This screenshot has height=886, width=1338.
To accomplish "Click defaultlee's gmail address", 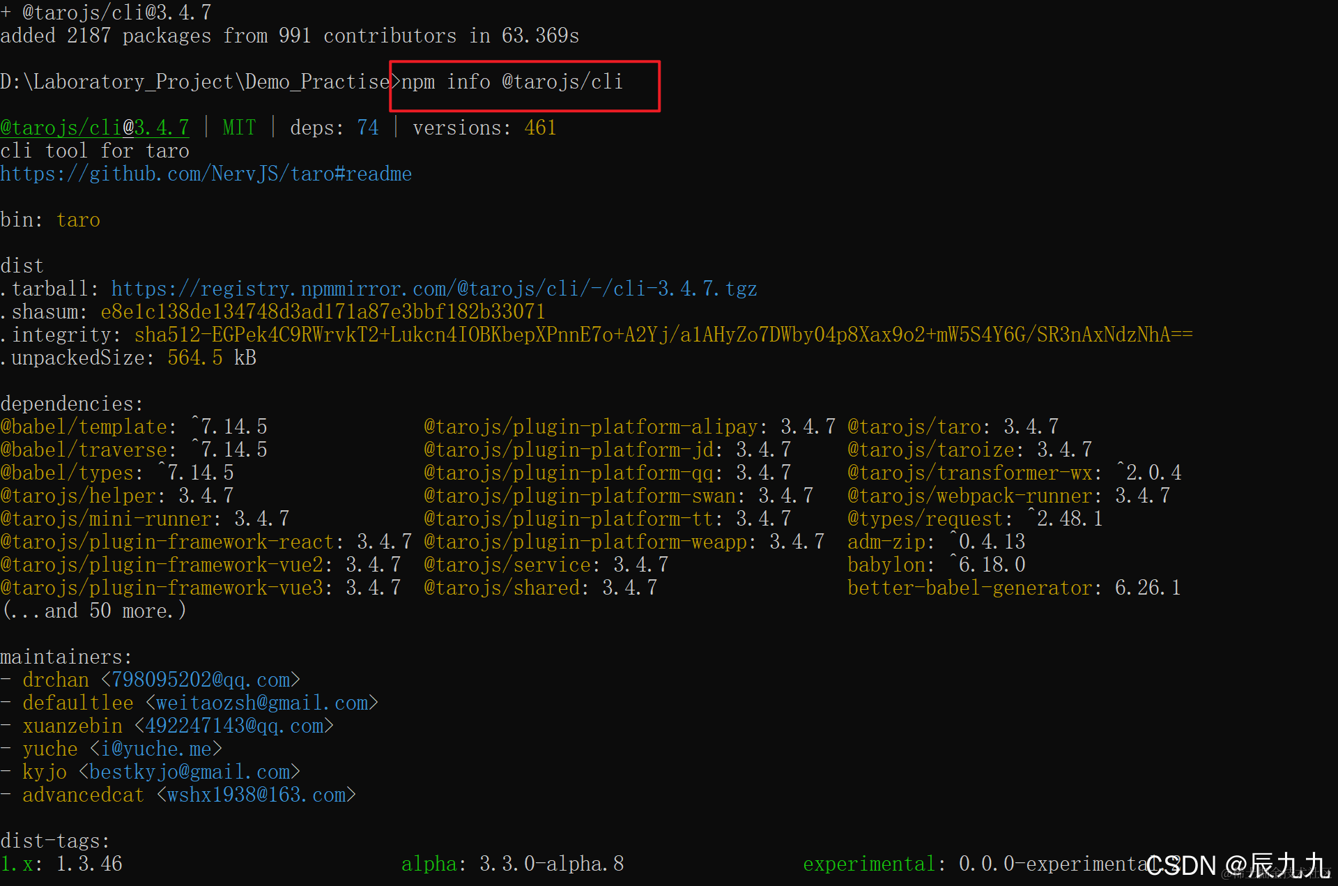I will 261,703.
